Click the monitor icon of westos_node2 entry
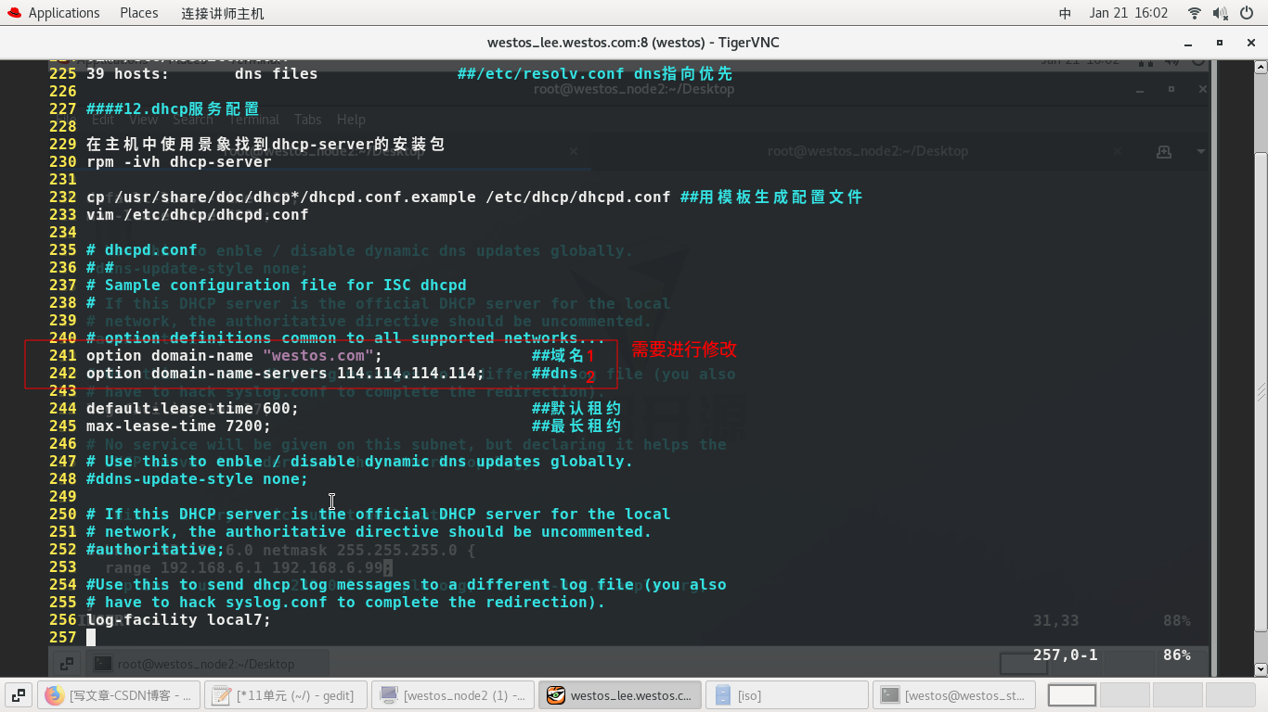1268x712 pixels. click(x=389, y=695)
